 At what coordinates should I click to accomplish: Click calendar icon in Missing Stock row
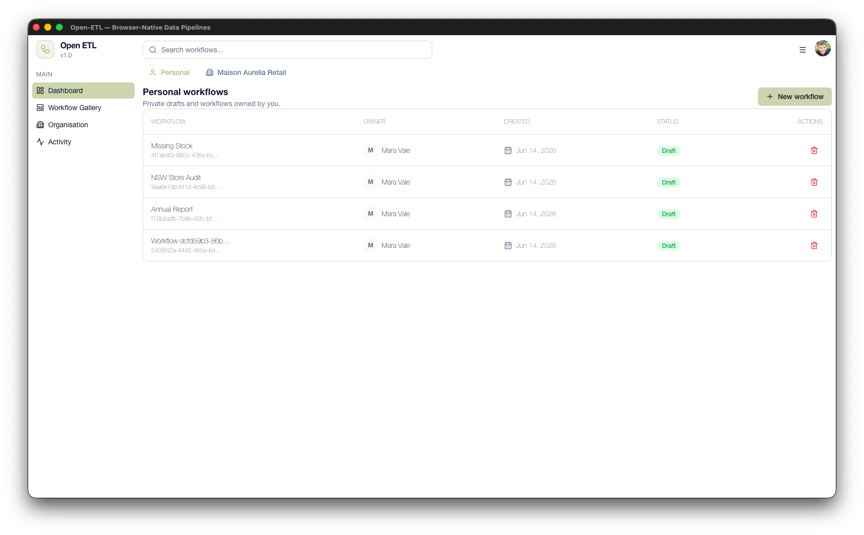click(x=508, y=150)
